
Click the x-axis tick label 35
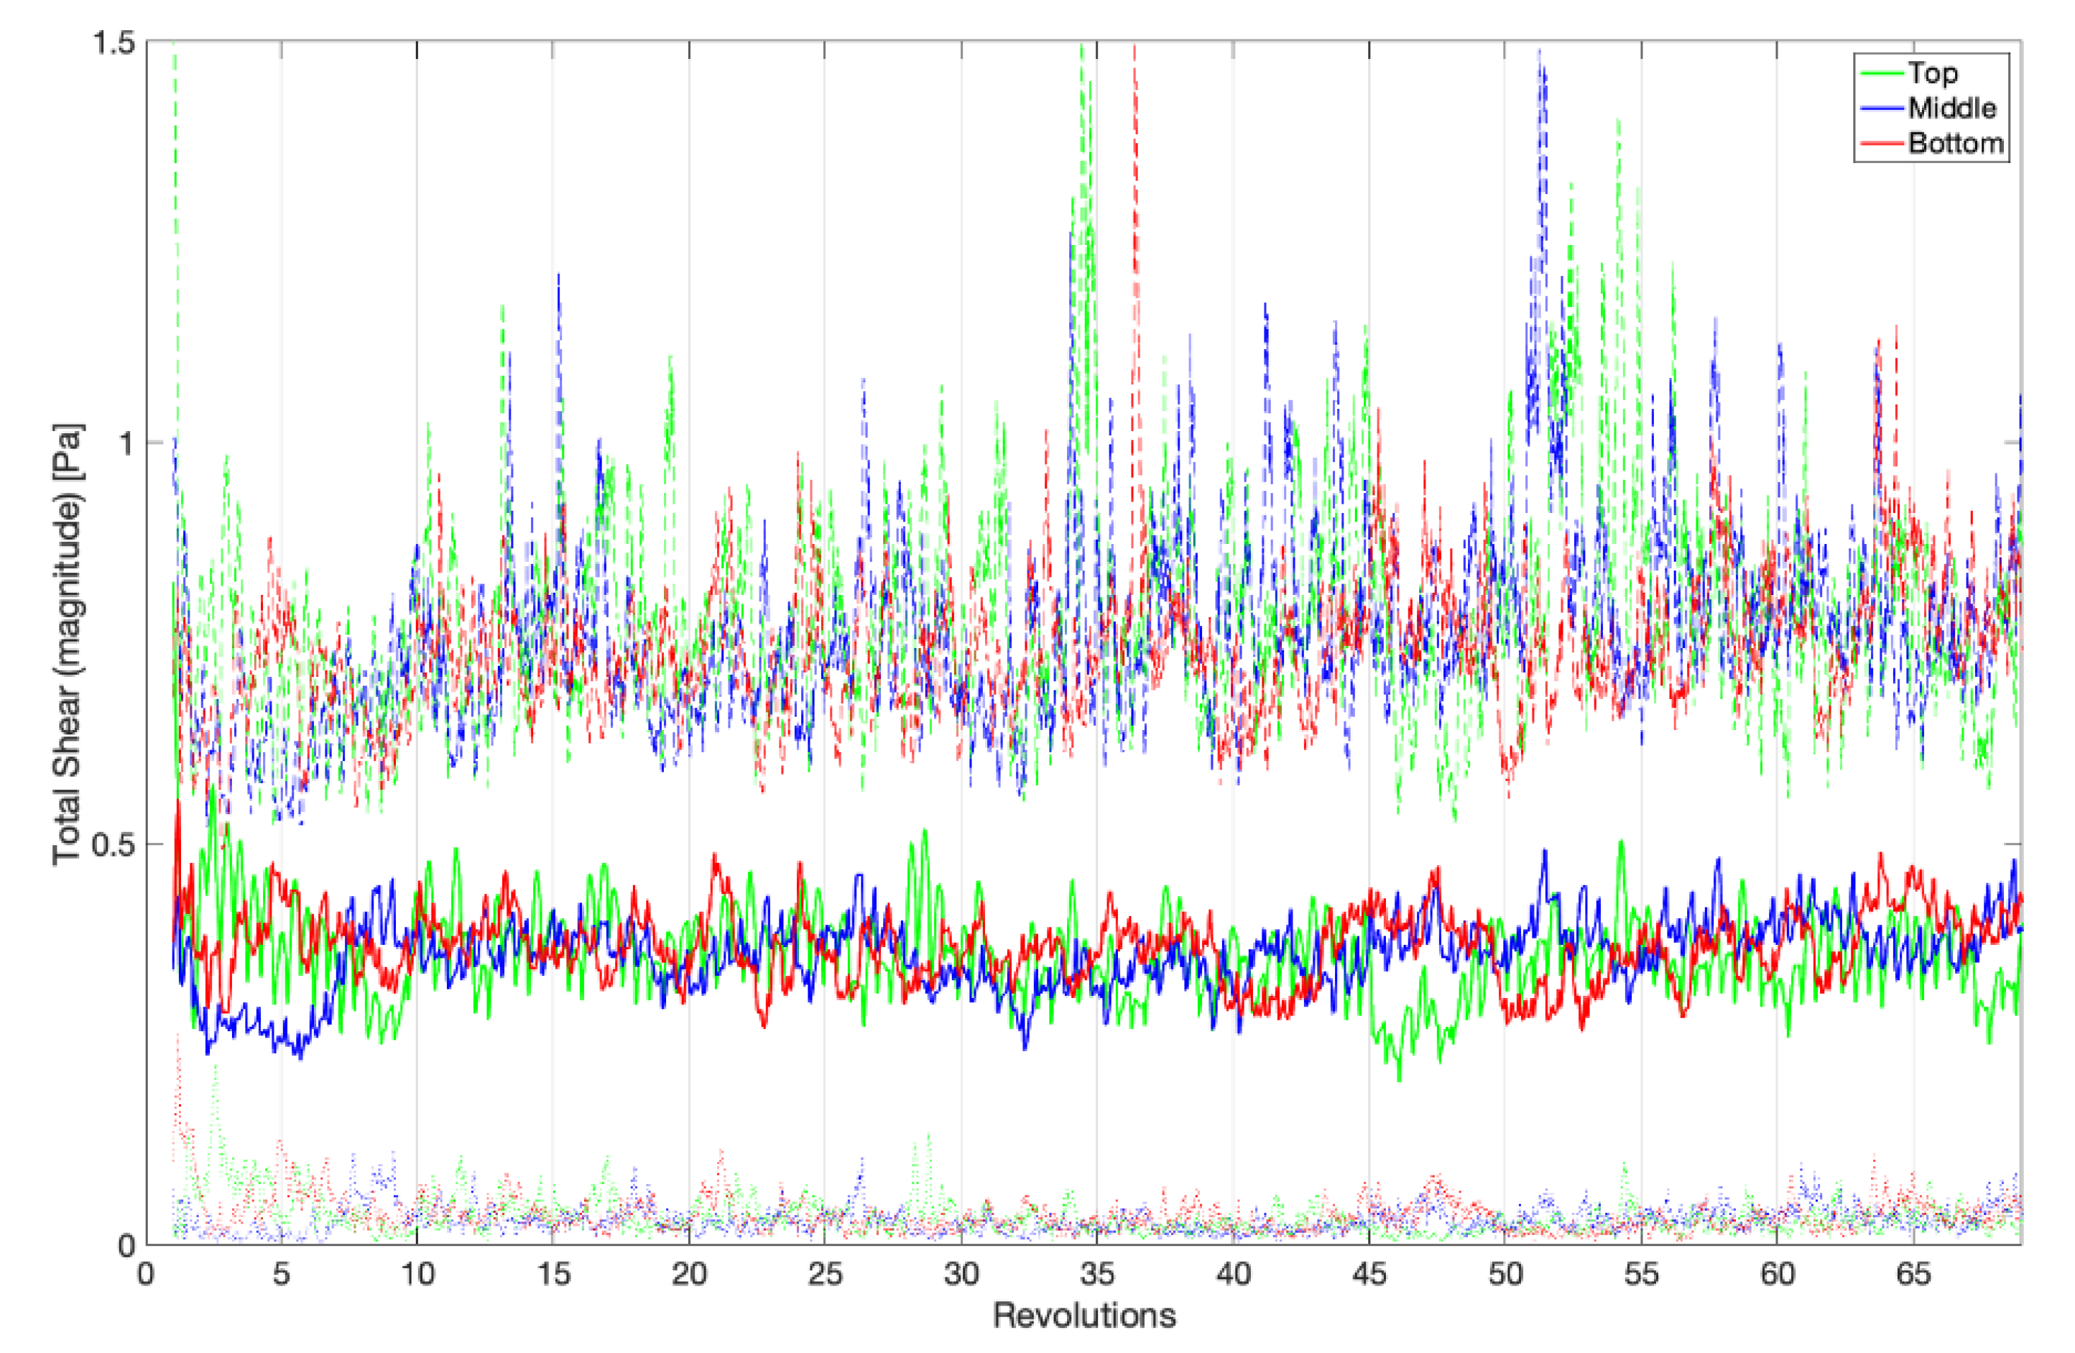1097,1275
